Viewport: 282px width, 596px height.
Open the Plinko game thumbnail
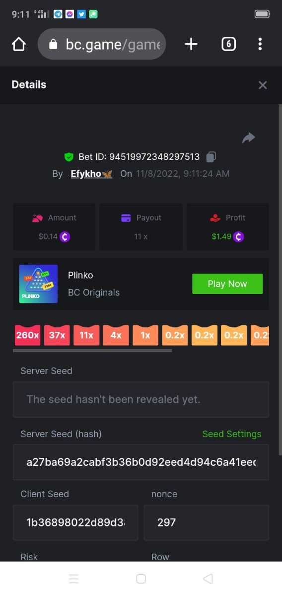(x=38, y=284)
